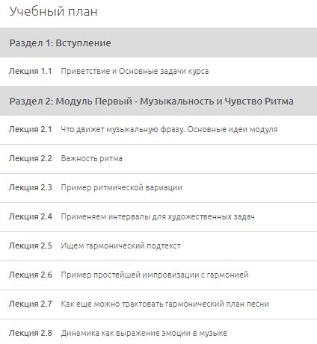Collapse section header Раздел 1: Вступление
317x344 pixels.
pos(158,43)
